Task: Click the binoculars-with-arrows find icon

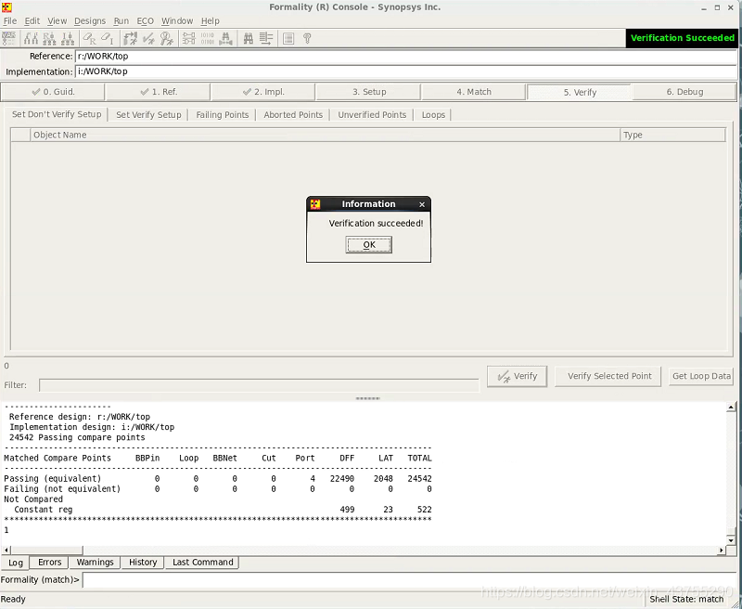Action: click(x=225, y=38)
